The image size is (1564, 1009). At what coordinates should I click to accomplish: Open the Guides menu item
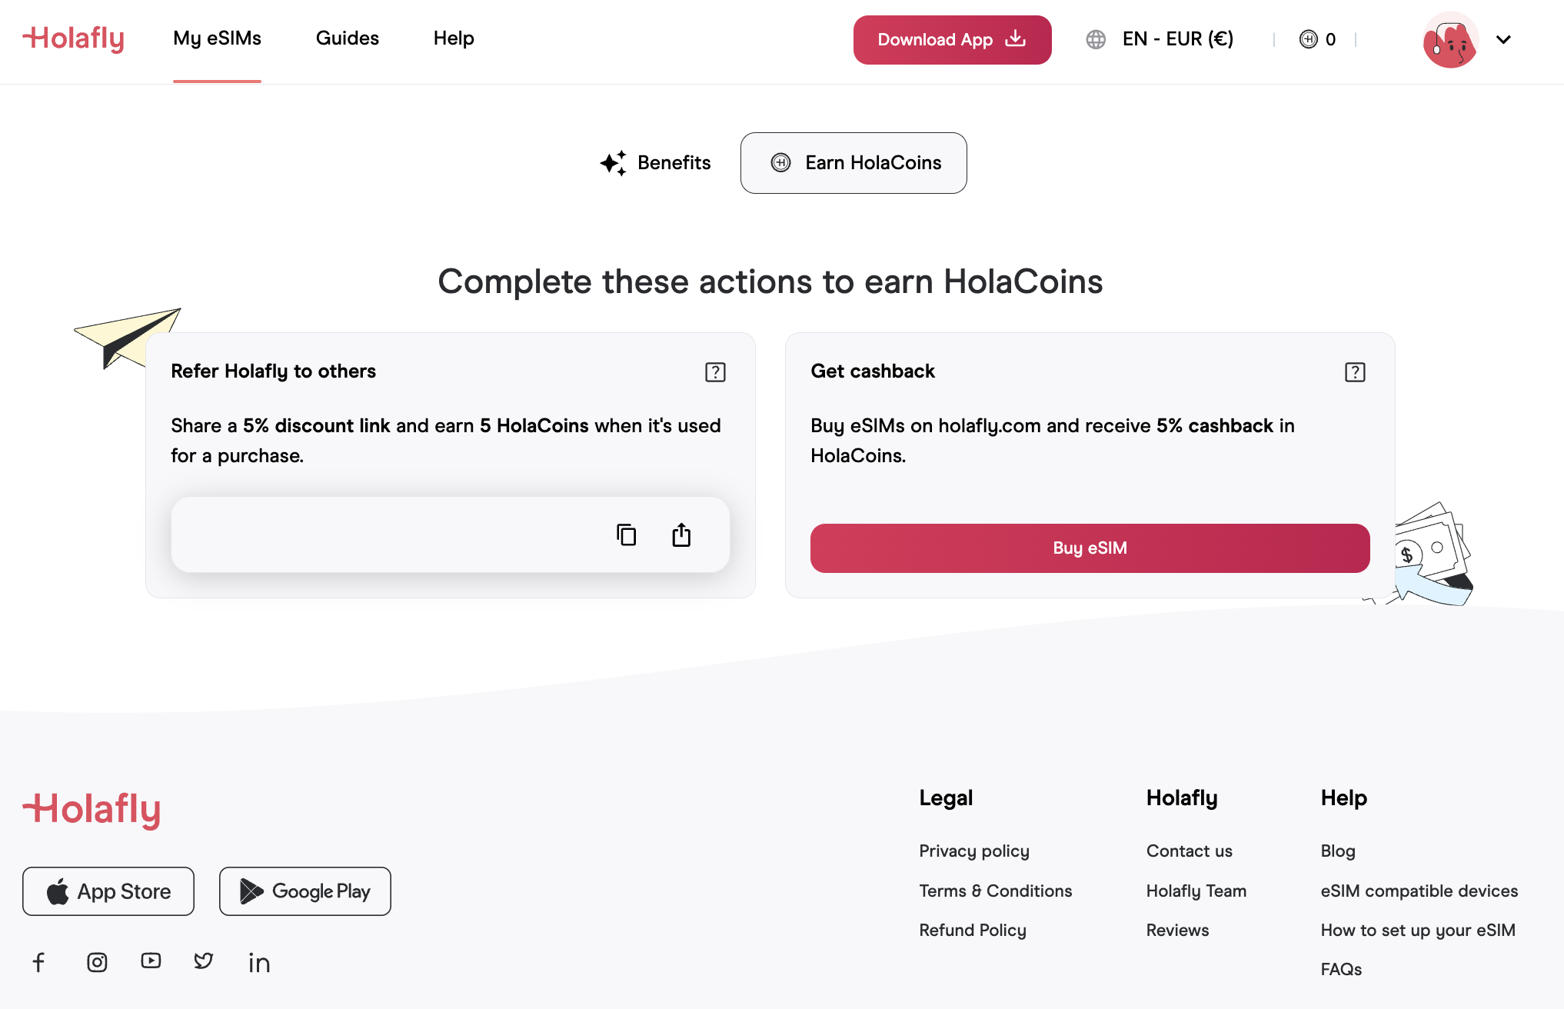coord(347,38)
